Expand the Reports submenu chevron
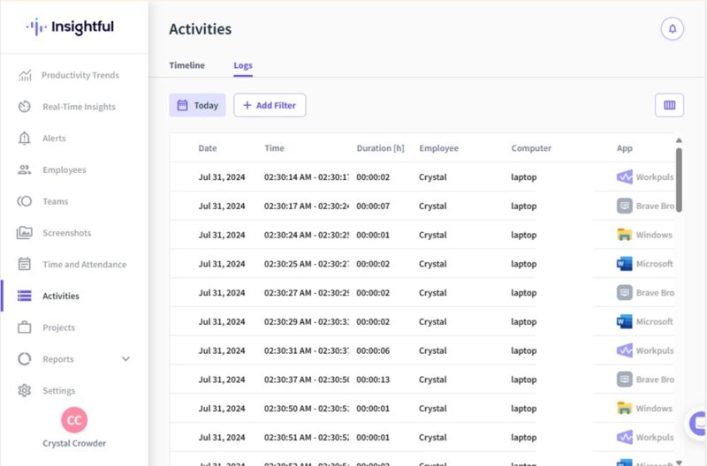This screenshot has width=707, height=466. click(125, 359)
